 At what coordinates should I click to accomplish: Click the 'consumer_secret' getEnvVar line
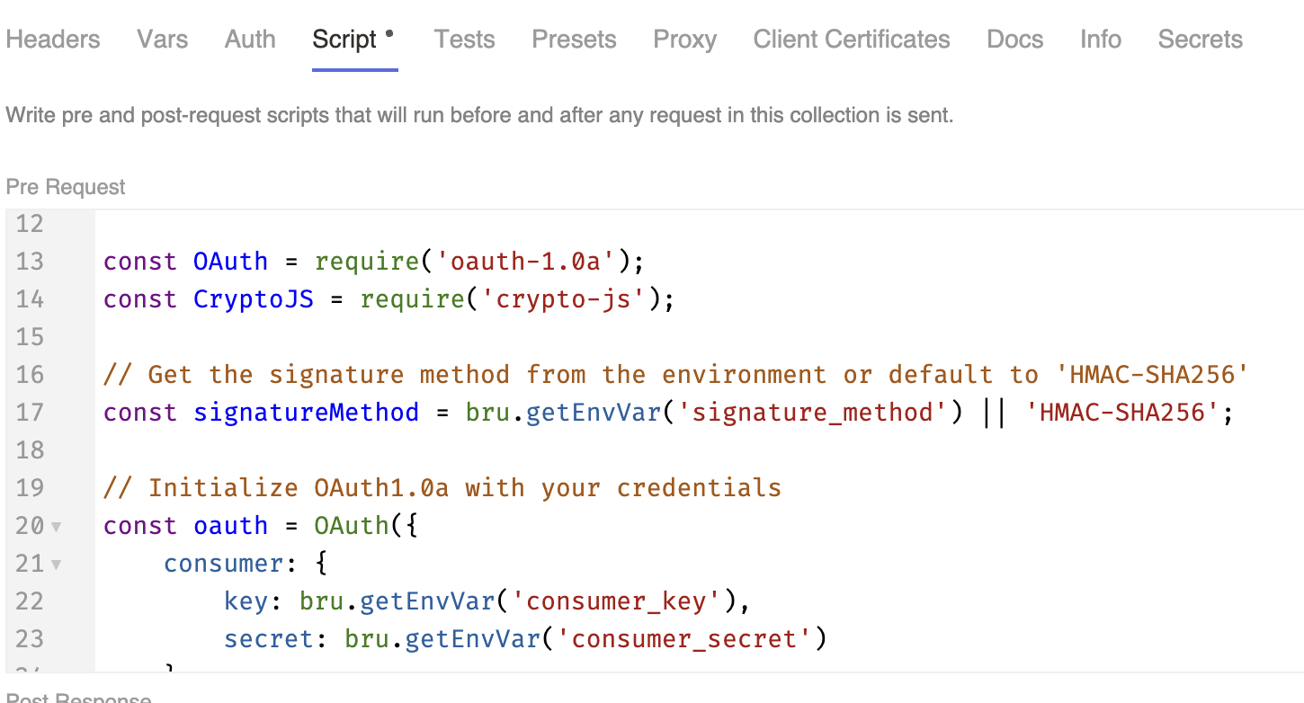click(x=525, y=639)
